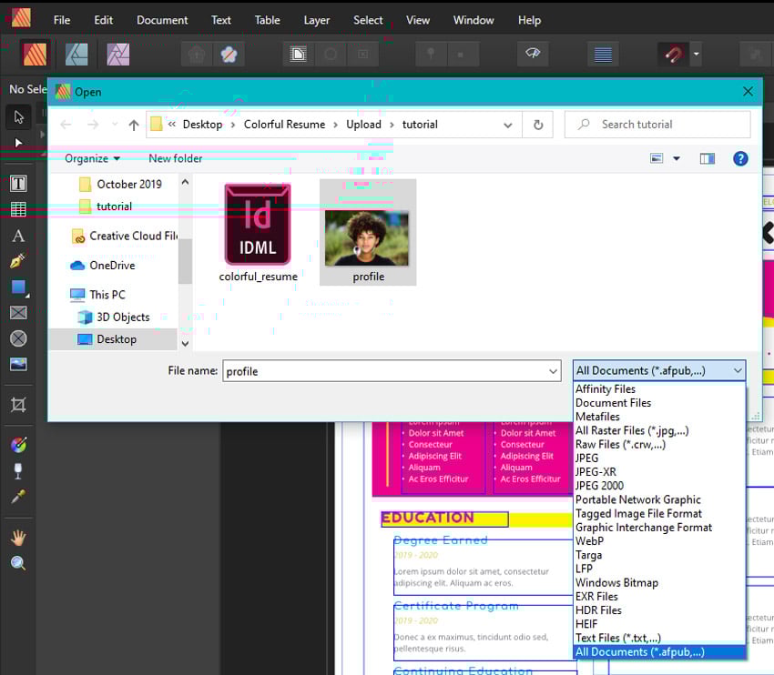The height and width of the screenshot is (675, 774).
Task: Click the Place Image tool
Action: click(x=18, y=364)
